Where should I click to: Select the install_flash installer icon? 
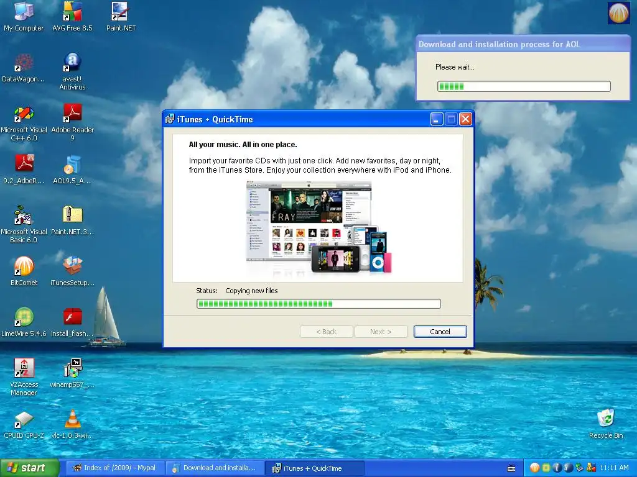point(72,322)
